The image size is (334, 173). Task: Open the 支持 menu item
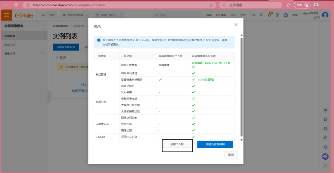tap(243, 15)
